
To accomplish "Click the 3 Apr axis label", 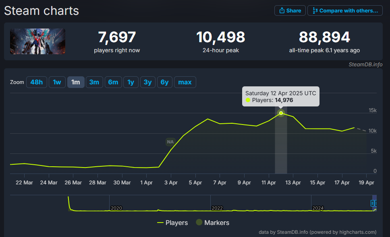I will pyautogui.click(x=171, y=183).
